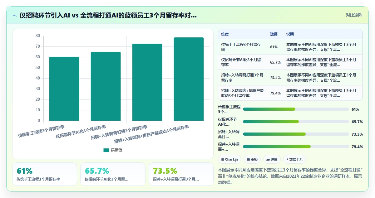This screenshot has width=375, height=198.
Task: Open the 65.7% data card
Action: [x=113, y=174]
